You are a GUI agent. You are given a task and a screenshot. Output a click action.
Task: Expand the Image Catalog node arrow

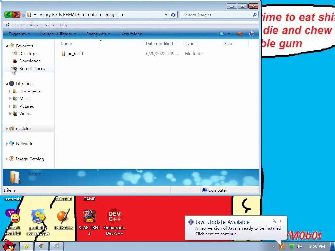pos(7,159)
